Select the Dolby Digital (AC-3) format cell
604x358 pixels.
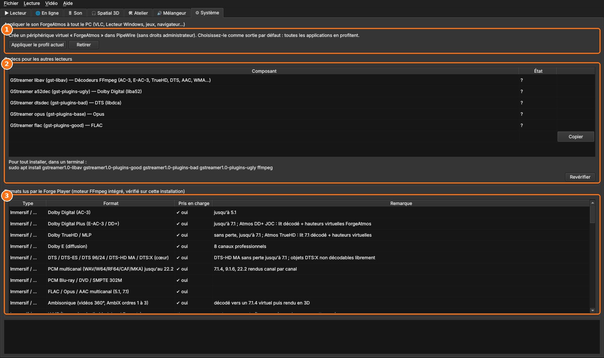click(111, 213)
